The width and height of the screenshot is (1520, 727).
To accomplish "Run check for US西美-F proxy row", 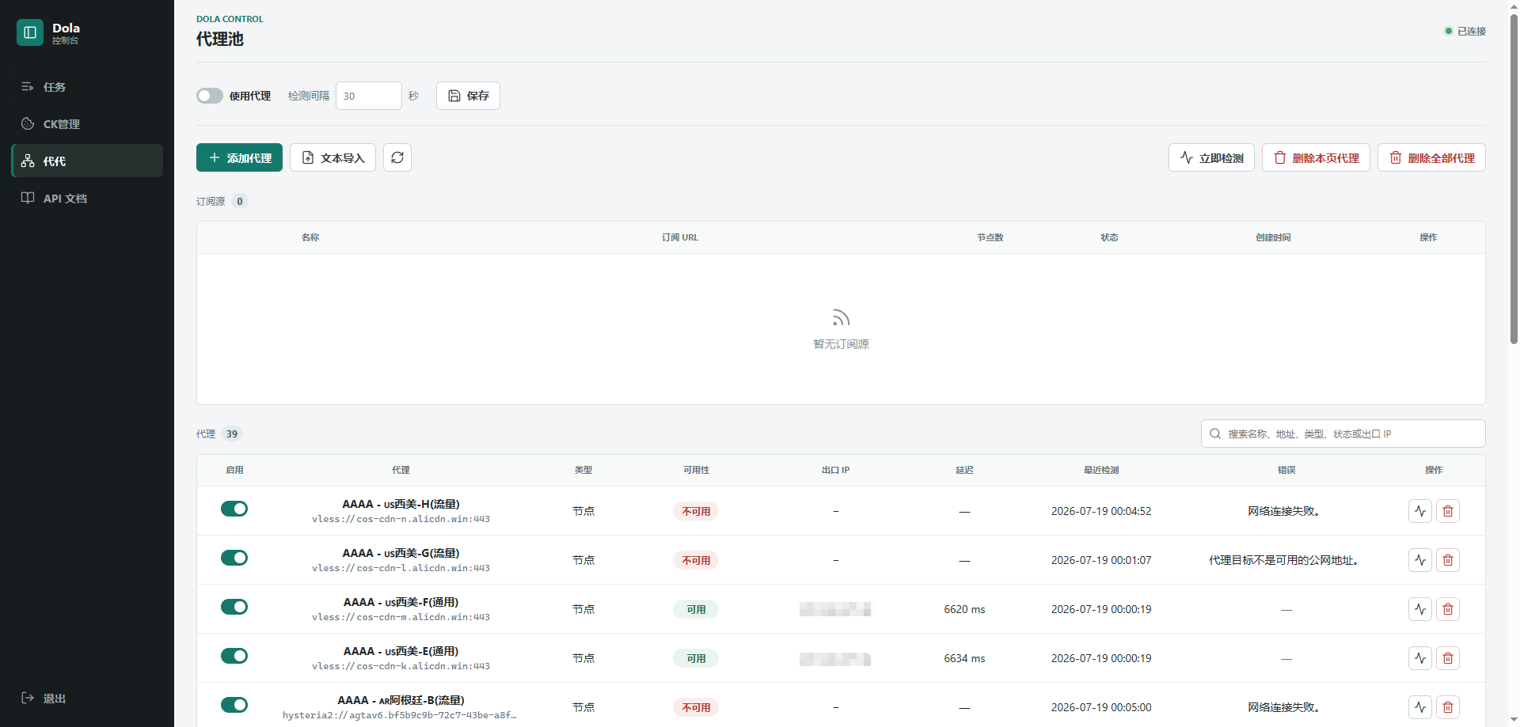I will (x=1420, y=609).
